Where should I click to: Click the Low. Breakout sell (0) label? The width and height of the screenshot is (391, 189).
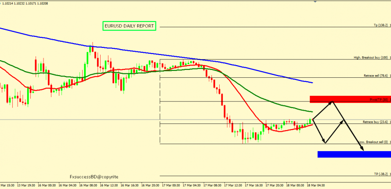click(x=373, y=142)
